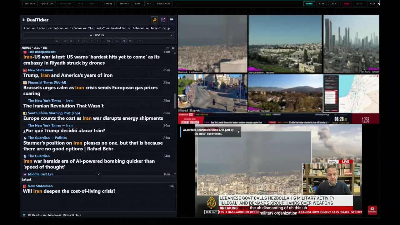This screenshot has width=400, height=225.
Task: Open 'AI-powered bombing' Guardian headline
Action: point(89,164)
